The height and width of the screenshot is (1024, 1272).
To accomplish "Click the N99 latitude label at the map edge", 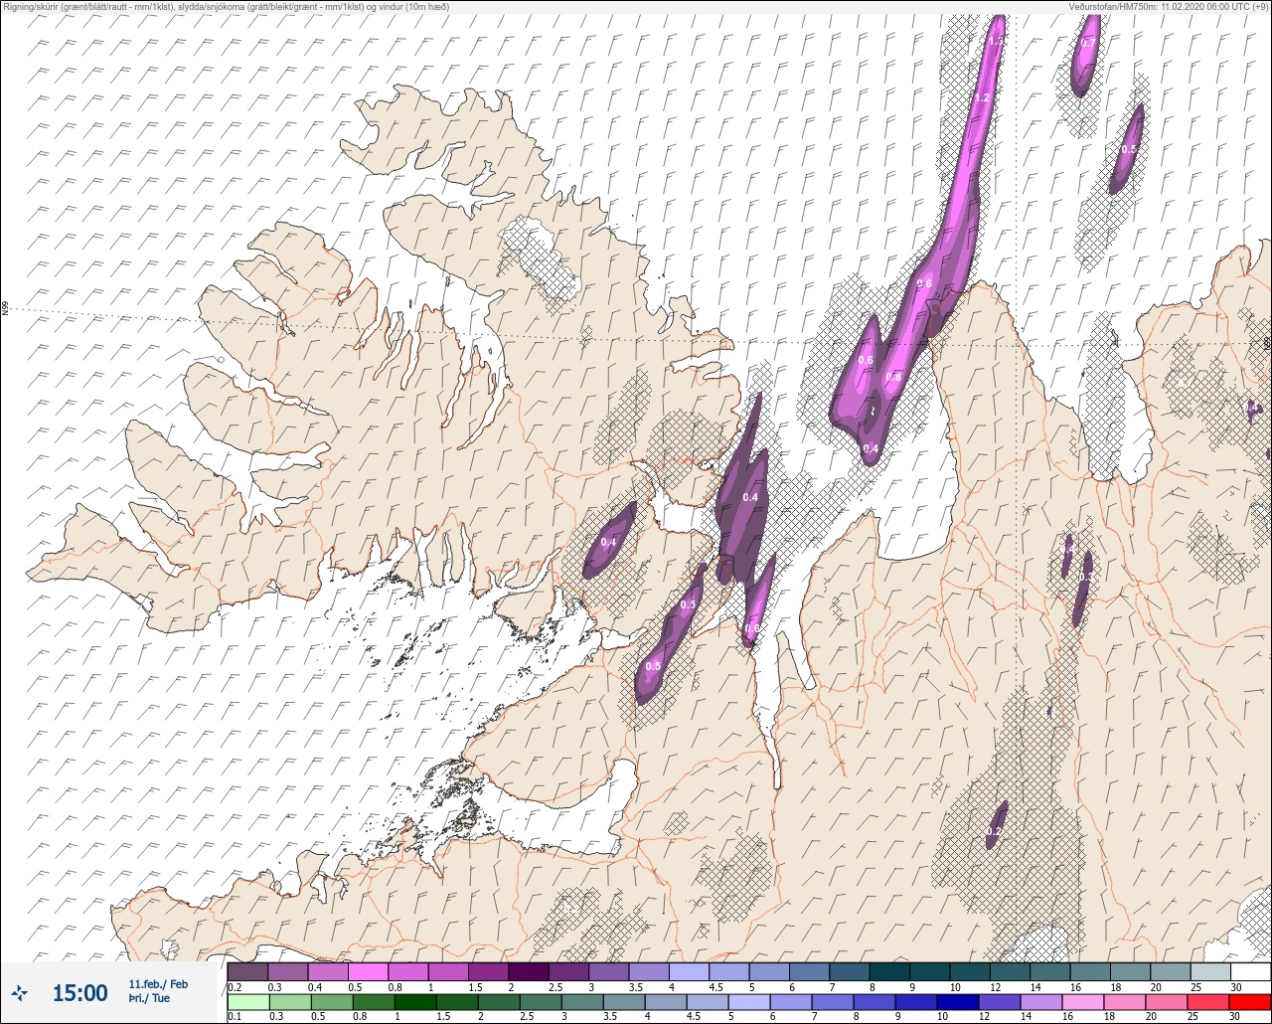I will (x=5, y=309).
